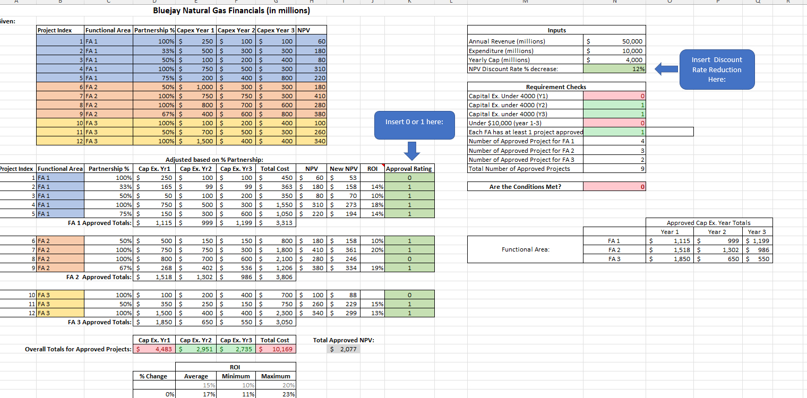Select the NPV Discount Rate 12% input cell

pyautogui.click(x=613, y=68)
